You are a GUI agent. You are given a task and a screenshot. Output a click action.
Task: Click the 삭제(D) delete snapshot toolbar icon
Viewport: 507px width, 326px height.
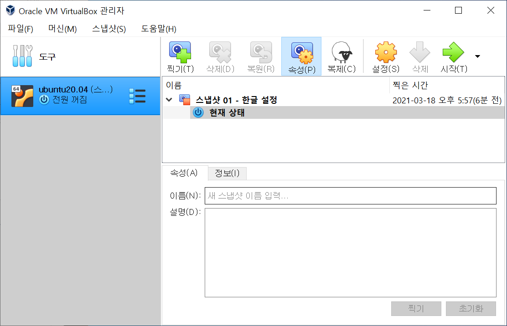coord(220,52)
